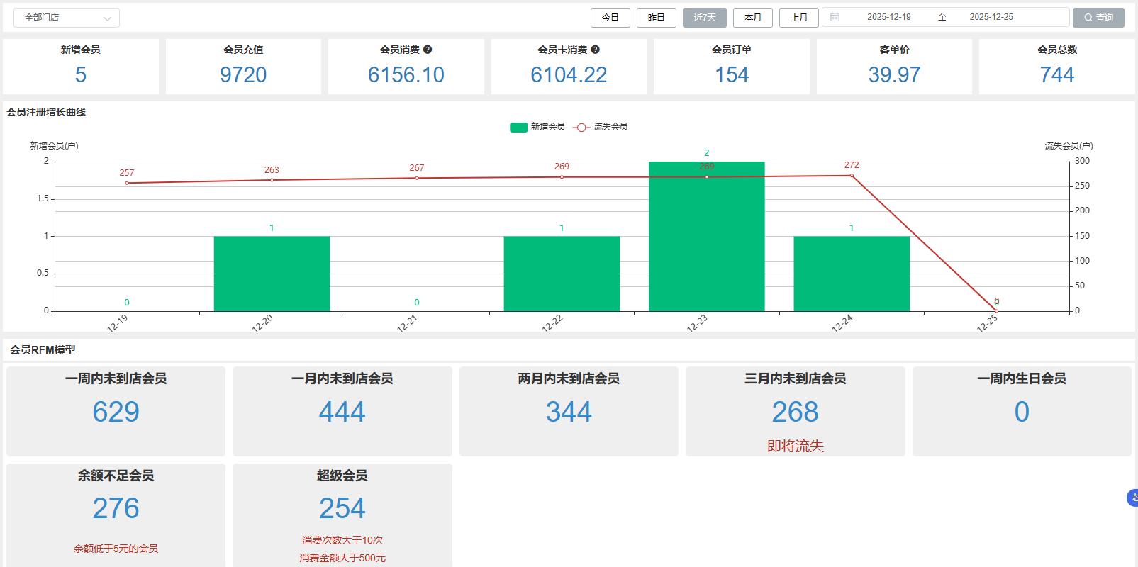The image size is (1138, 567).
Task: Open the 一周内生日会员 card showing 0
Action: pyautogui.click(x=1022, y=411)
